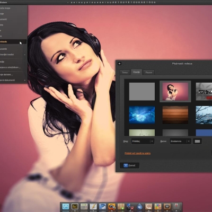Click the help icon on the Pomoč button

tap(126, 165)
